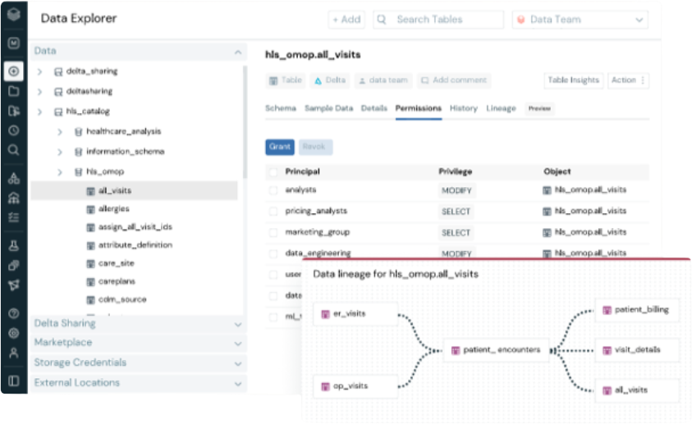Expand the External Locations section
This screenshot has width=692, height=424.
point(238,384)
